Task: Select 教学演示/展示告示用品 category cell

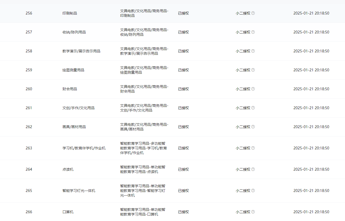Action: click(x=81, y=51)
